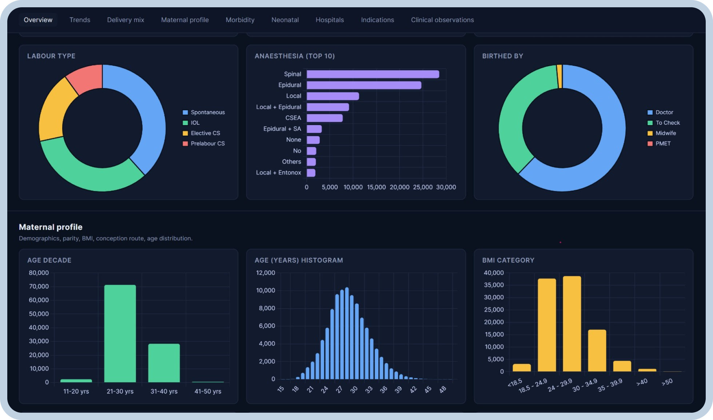The width and height of the screenshot is (713, 420).
Task: Click the Local + Entonox bar
Action: coord(311,173)
